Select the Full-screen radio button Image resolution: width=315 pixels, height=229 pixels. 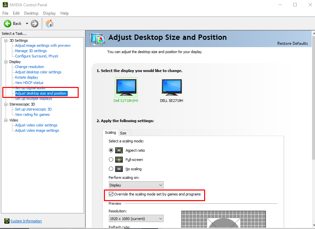[x=111, y=160]
